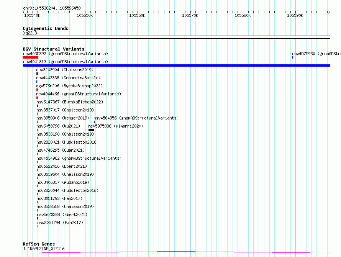Open variant label nsv4041813 (gnomADStructuralVariants)
The image size is (341, 257).
66,62
